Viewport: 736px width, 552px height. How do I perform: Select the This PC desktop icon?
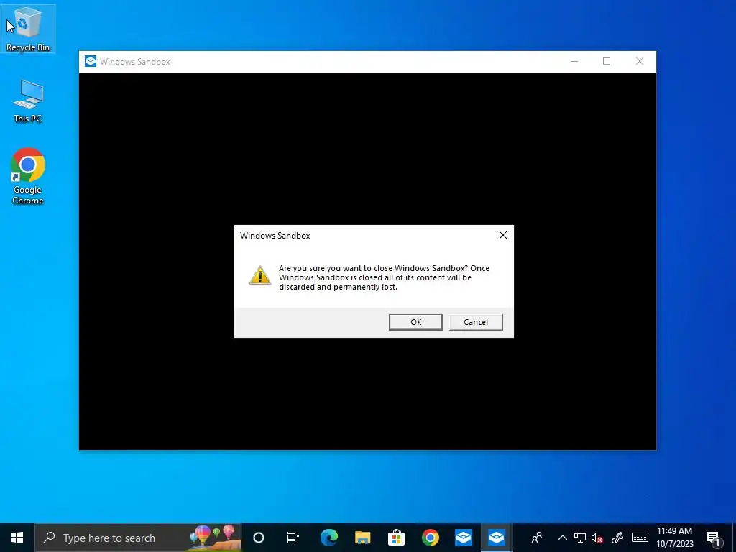click(28, 101)
